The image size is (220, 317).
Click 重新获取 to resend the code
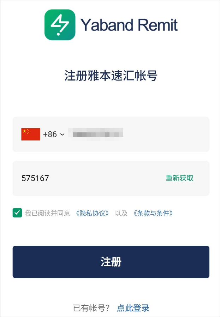point(179,178)
